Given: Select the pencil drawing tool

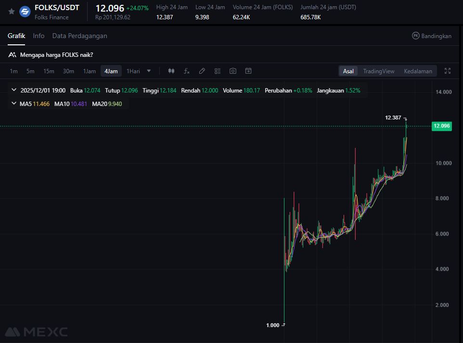Looking at the screenshot, I should coord(202,71).
